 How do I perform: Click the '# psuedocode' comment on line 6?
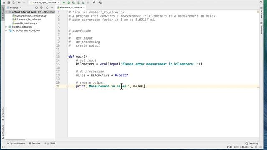click(x=80, y=31)
